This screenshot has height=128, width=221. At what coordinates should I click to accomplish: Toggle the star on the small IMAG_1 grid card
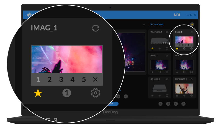coord(177,48)
